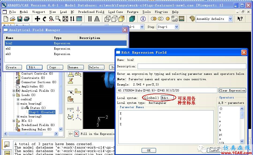The image size is (253, 155).
Task: Click the expression text field
Action: click(x=167, y=91)
